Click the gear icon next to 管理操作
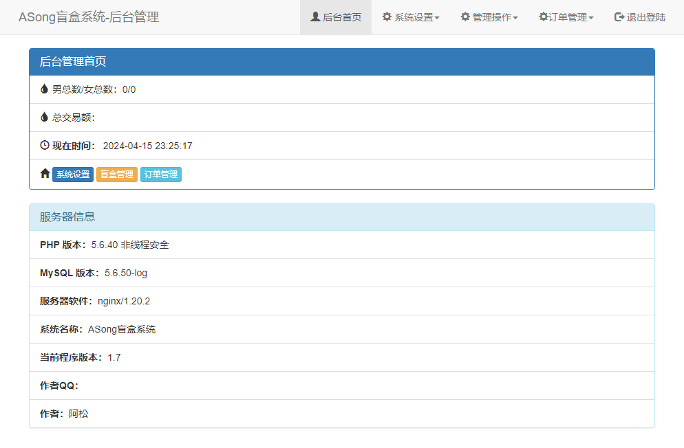The image size is (684, 448). (x=465, y=16)
